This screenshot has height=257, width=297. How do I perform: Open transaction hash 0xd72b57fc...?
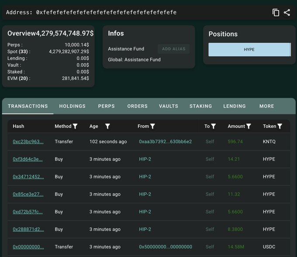(28, 212)
